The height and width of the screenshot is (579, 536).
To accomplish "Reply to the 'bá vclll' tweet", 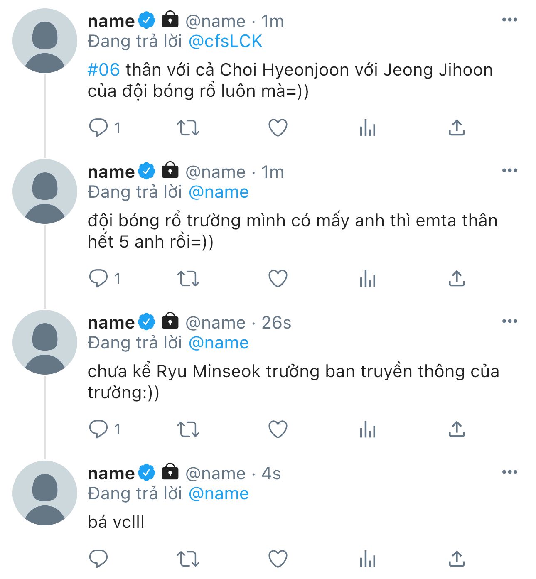I will 98,559.
